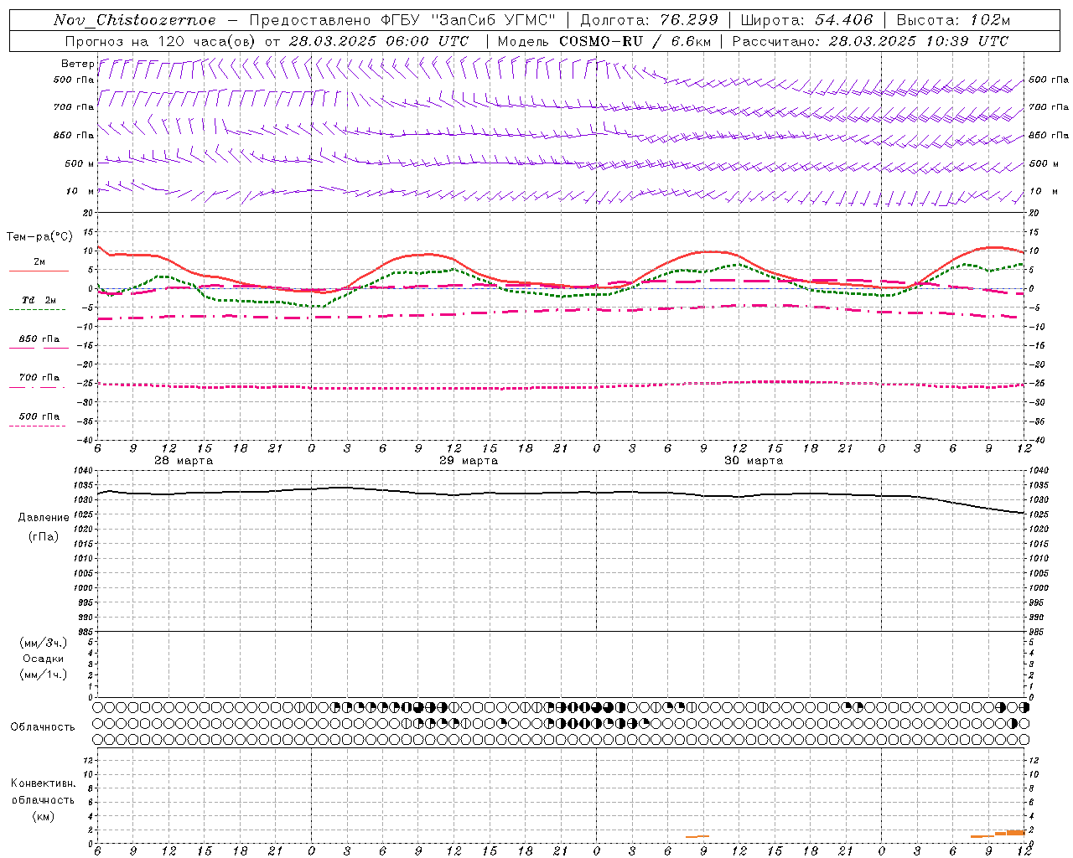This screenshot has width=1073, height=858.
Task: Click the 700 гПа wind level label on left
Action: coord(74,107)
